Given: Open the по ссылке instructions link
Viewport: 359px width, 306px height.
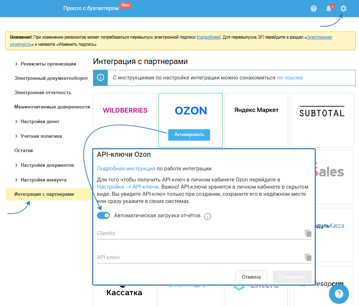Looking at the screenshot, I should pyautogui.click(x=290, y=78).
